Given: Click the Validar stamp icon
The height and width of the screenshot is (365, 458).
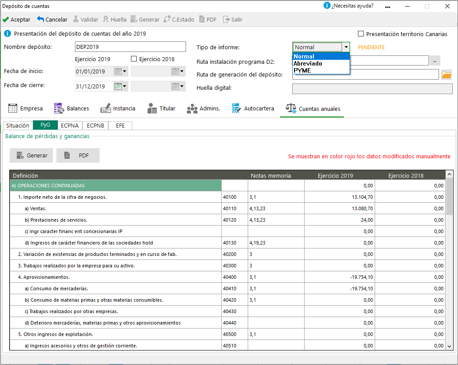Looking at the screenshot, I should coord(76,19).
